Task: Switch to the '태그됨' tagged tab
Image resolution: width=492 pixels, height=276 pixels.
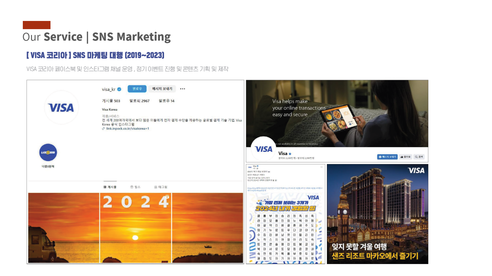Action: (161, 187)
